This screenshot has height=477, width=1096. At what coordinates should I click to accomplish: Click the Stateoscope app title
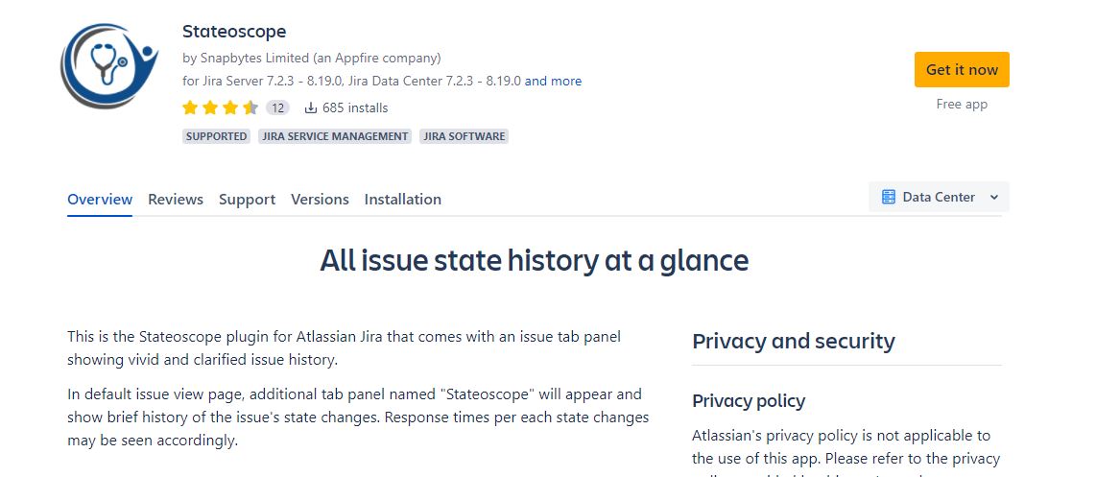click(234, 32)
